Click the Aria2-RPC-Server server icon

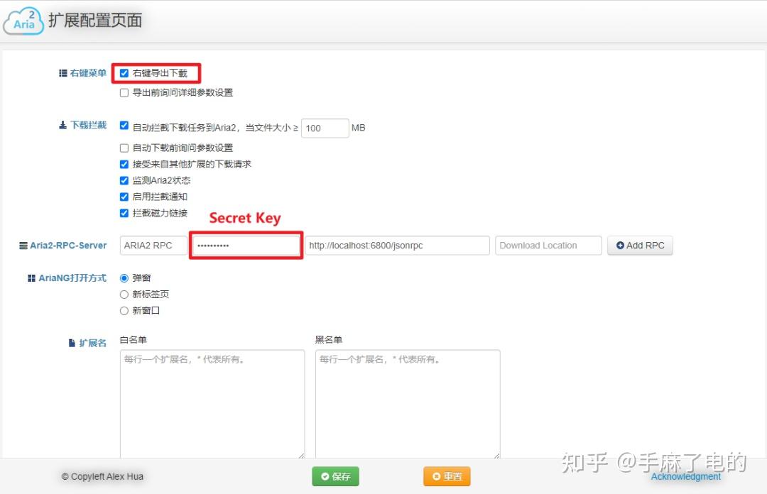click(x=23, y=246)
